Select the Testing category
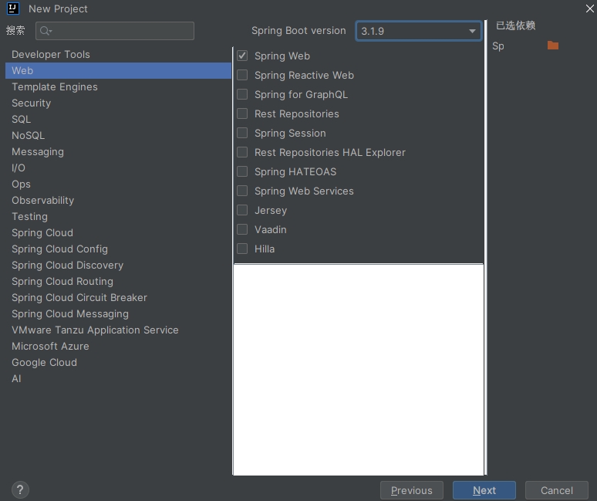597x501 pixels. 118,217
